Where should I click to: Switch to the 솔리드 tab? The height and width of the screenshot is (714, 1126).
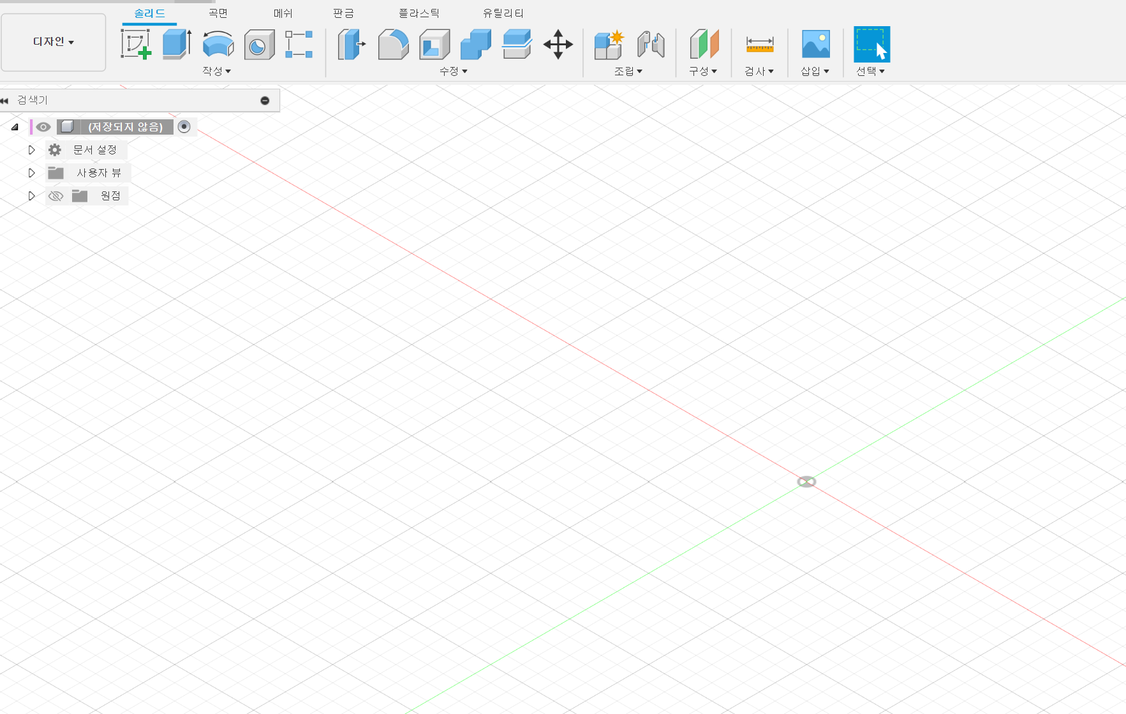(x=149, y=13)
